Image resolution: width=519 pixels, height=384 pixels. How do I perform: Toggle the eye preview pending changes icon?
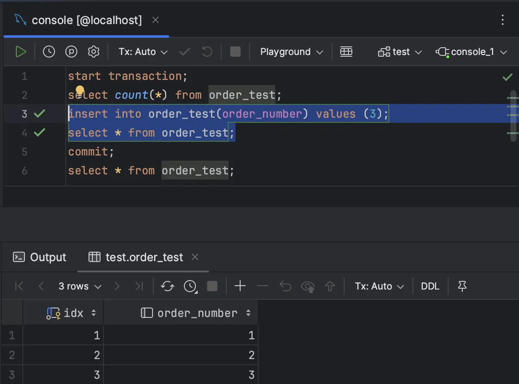pyautogui.click(x=308, y=286)
